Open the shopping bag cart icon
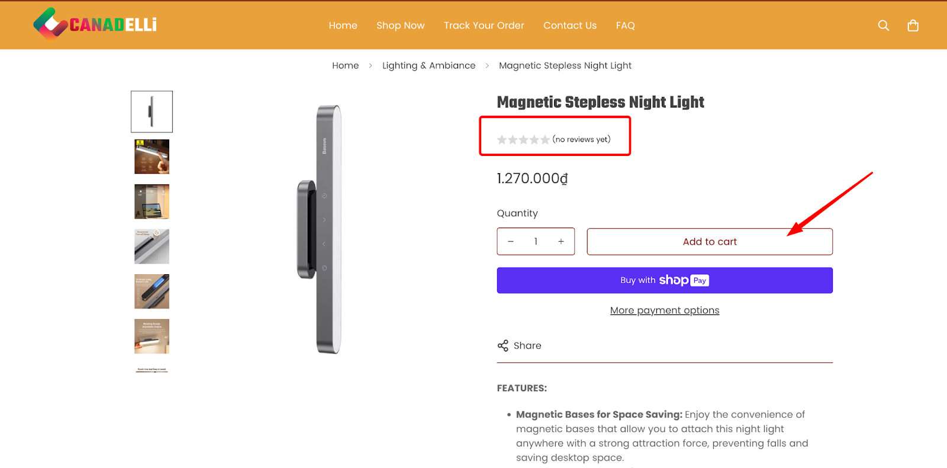Image resolution: width=947 pixels, height=468 pixels. tap(913, 25)
